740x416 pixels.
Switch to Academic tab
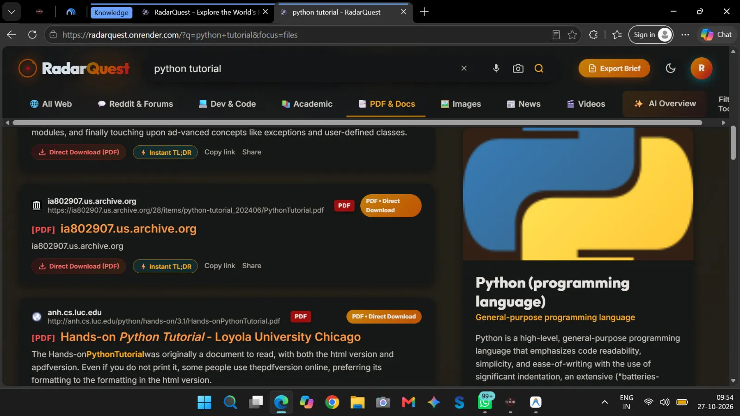point(307,104)
